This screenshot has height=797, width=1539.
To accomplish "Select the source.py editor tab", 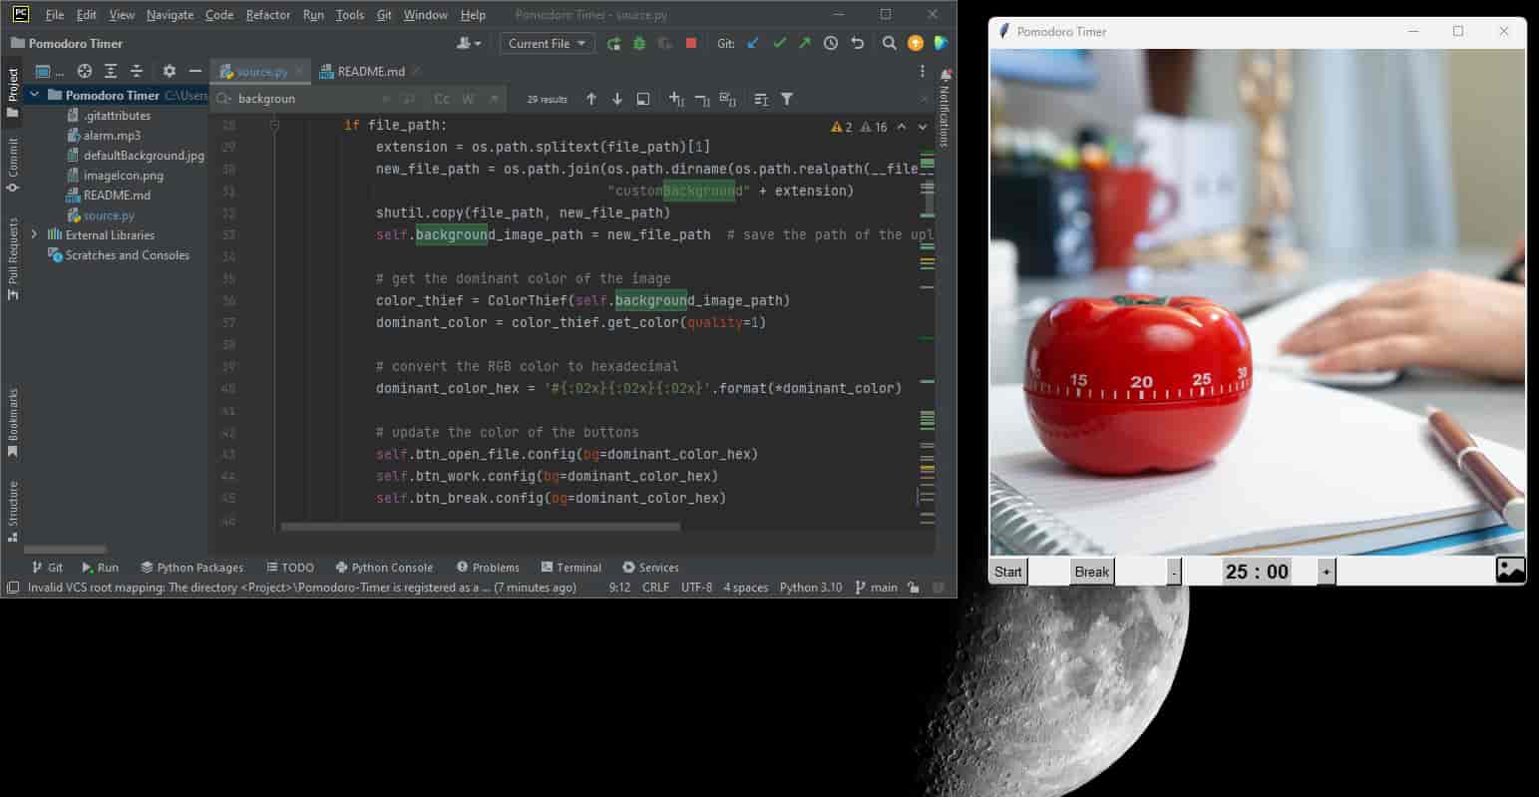I will [261, 72].
